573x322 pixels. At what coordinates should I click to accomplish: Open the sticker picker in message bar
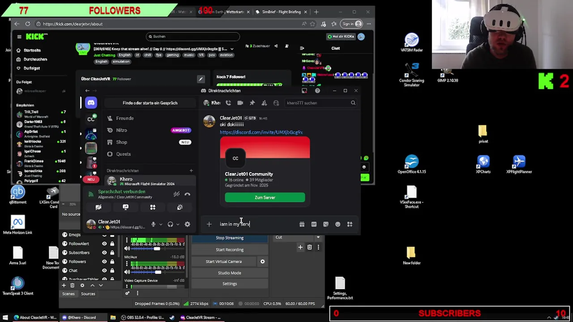tap(326, 224)
